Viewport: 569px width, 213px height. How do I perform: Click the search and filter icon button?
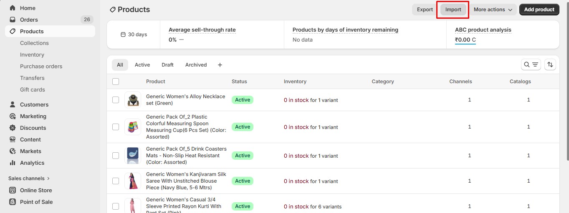click(531, 64)
